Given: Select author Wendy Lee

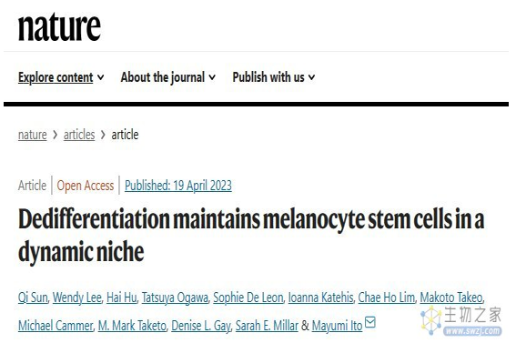Looking at the screenshot, I should 77,298.
